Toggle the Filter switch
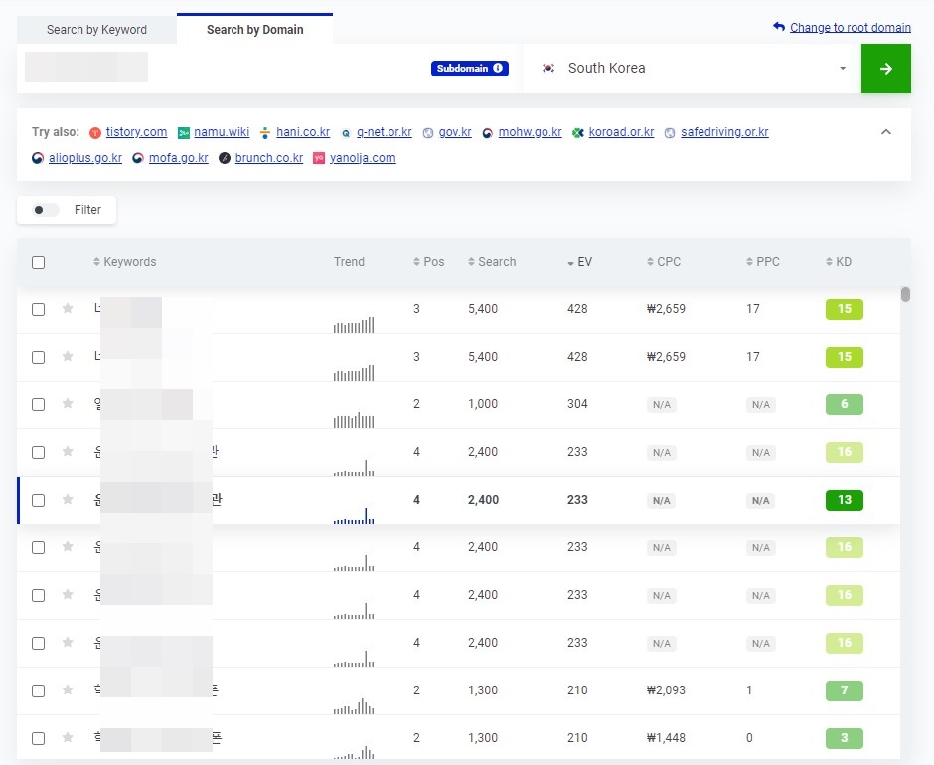This screenshot has width=934, height=765. [x=46, y=210]
